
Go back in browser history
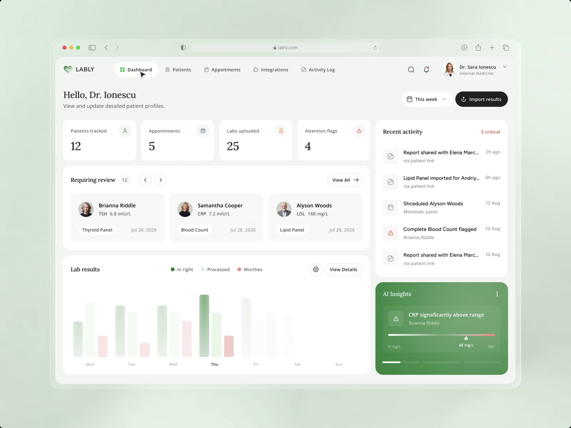click(x=106, y=47)
